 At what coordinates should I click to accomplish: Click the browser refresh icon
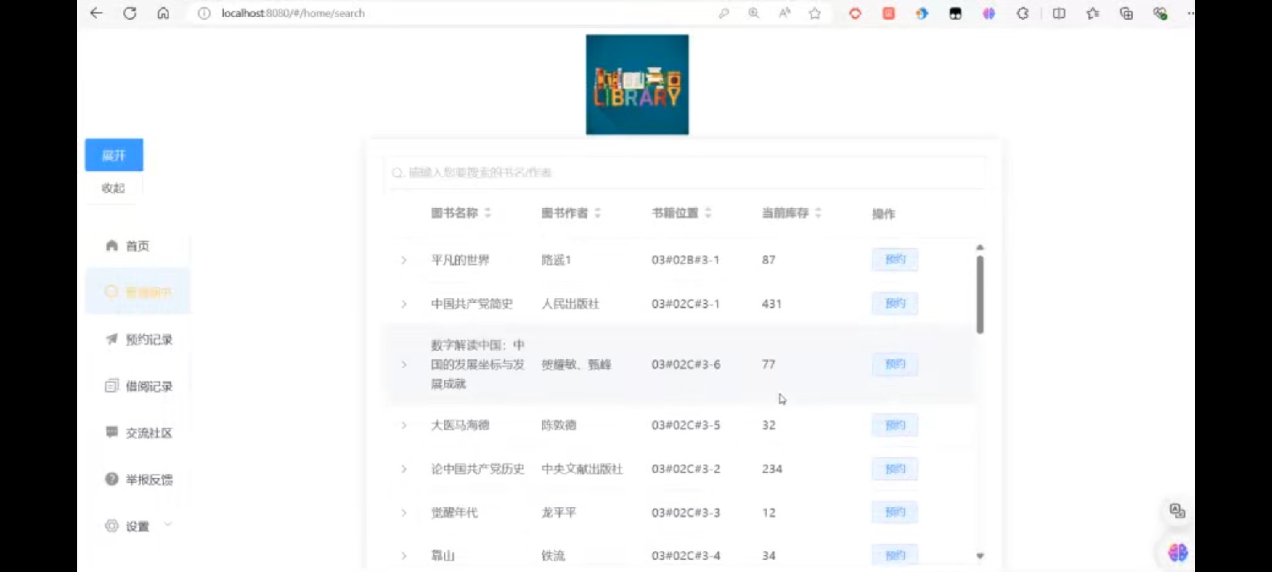[130, 13]
